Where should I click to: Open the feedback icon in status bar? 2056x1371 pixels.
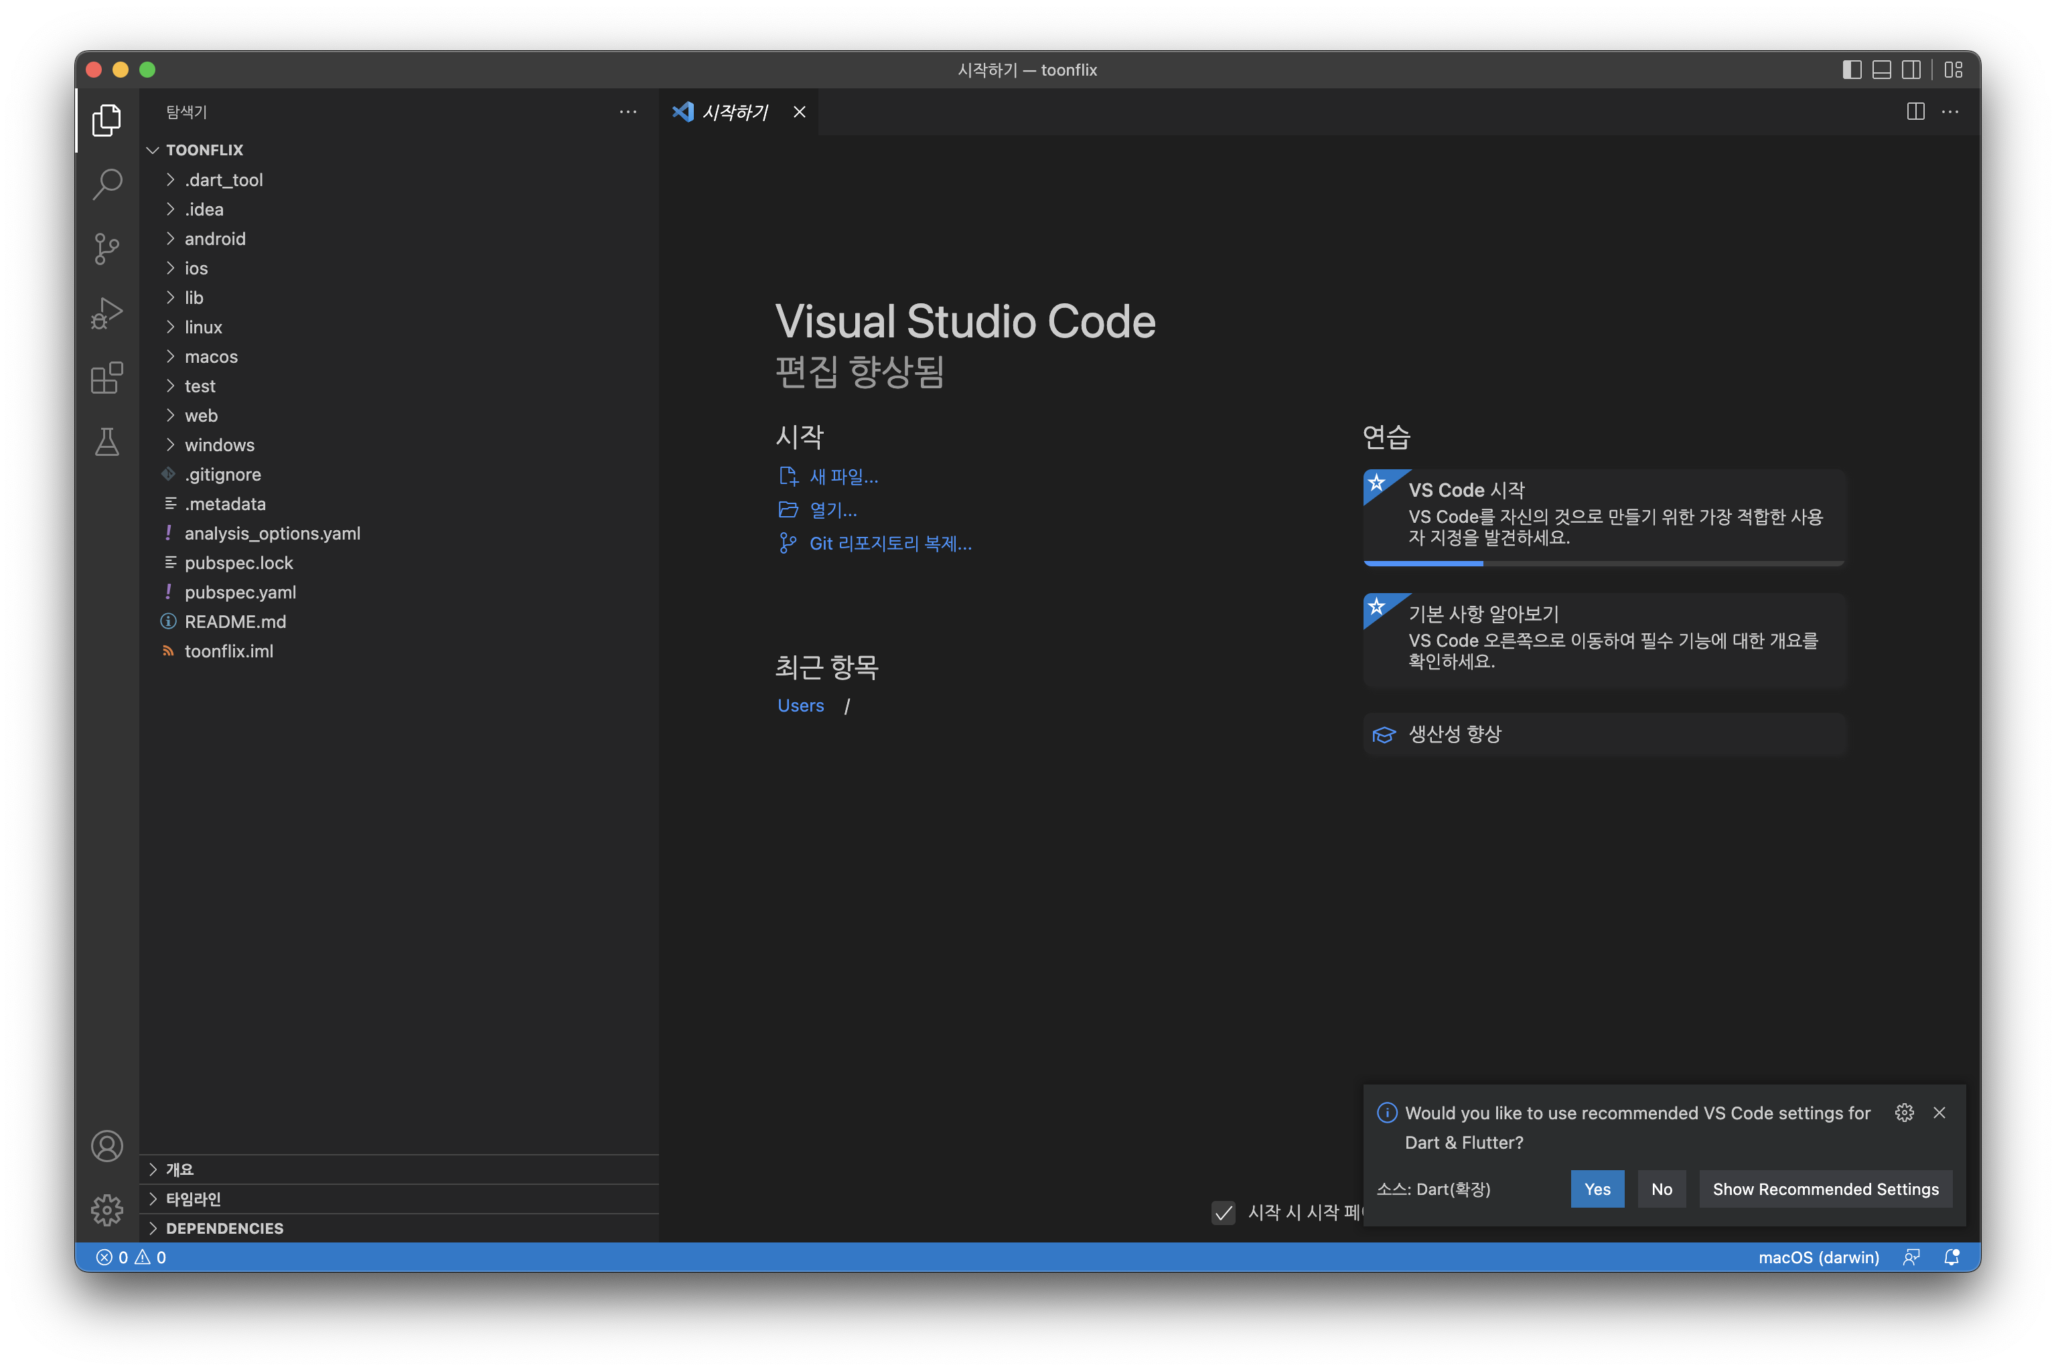[x=1912, y=1257]
